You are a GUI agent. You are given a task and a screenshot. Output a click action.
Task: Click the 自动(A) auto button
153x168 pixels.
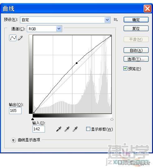click(136, 50)
